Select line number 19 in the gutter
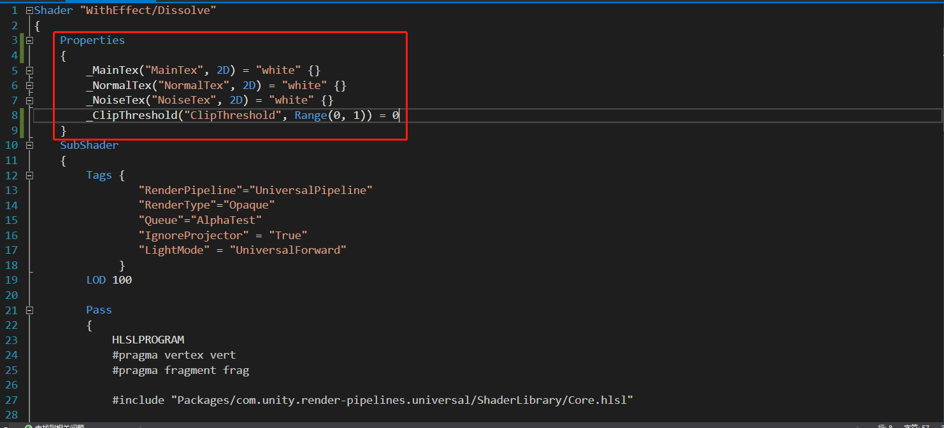This screenshot has width=944, height=428. pyautogui.click(x=11, y=280)
